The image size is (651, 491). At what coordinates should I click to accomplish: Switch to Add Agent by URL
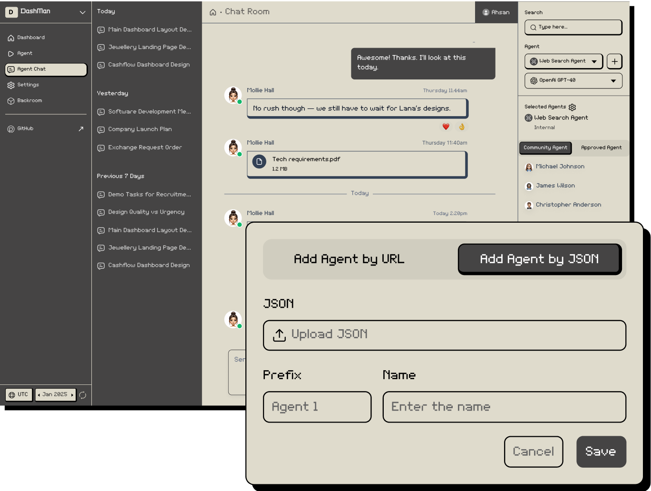pos(349,259)
